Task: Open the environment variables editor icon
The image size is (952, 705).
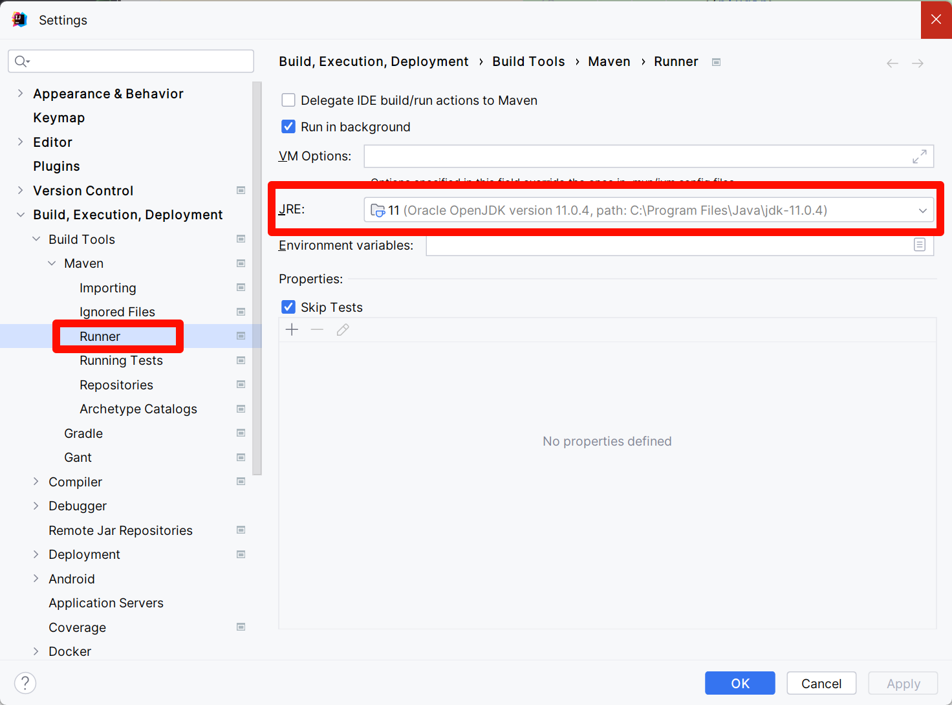Action: 920,244
